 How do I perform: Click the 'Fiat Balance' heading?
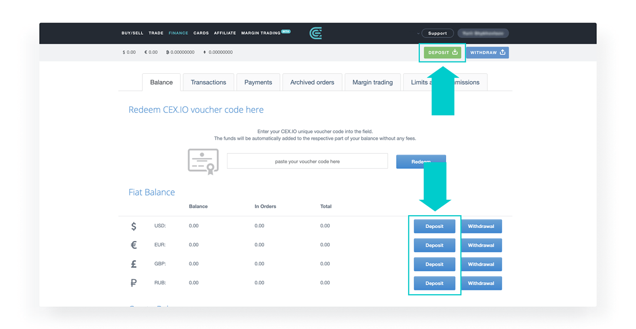[152, 192]
